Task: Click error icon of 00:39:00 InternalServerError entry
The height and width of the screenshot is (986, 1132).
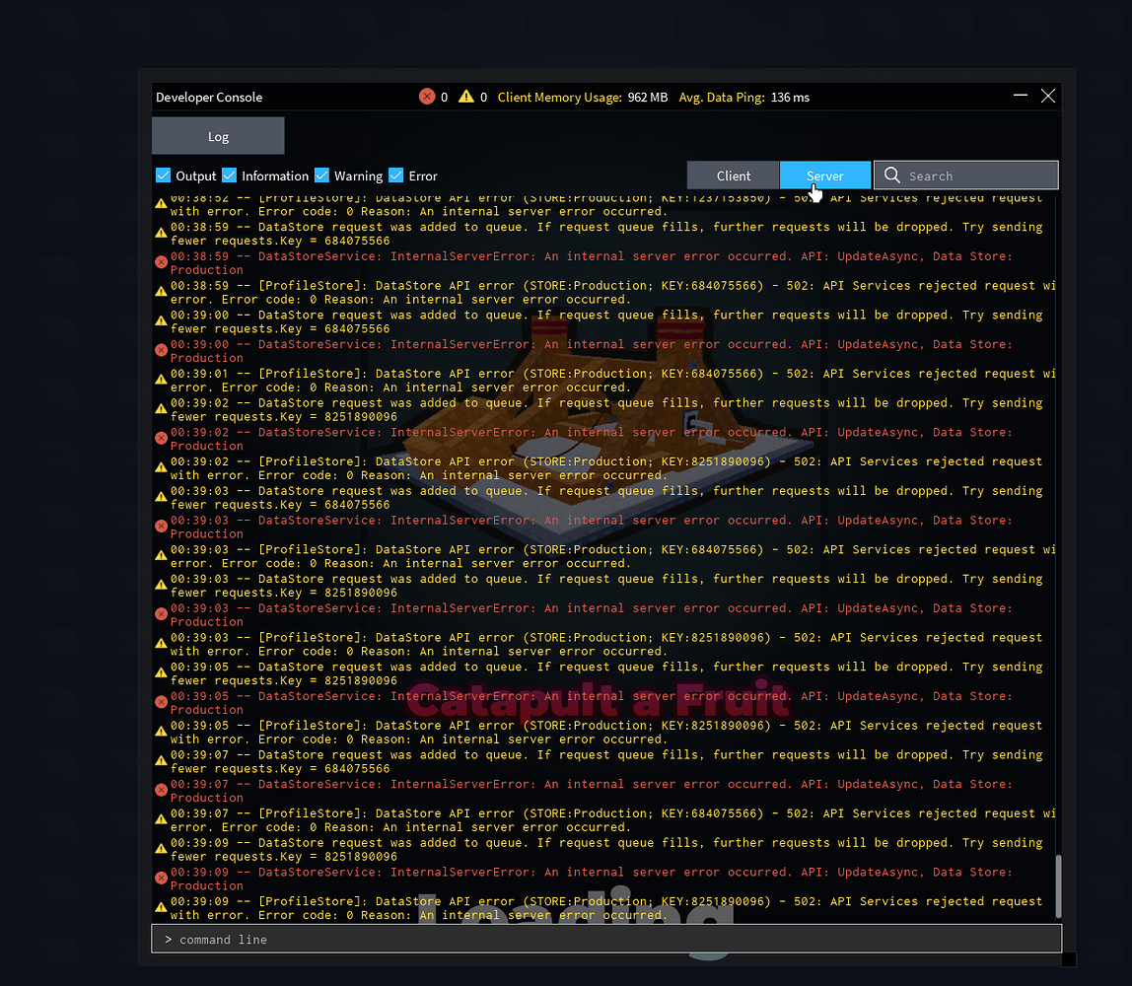Action: [161, 350]
